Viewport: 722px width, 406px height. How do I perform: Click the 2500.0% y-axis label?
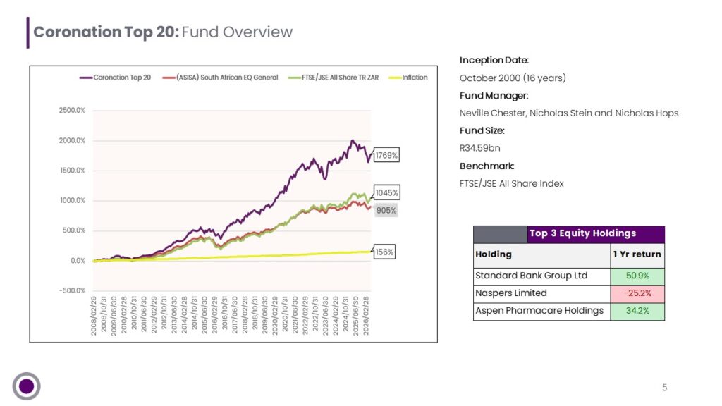pos(72,111)
